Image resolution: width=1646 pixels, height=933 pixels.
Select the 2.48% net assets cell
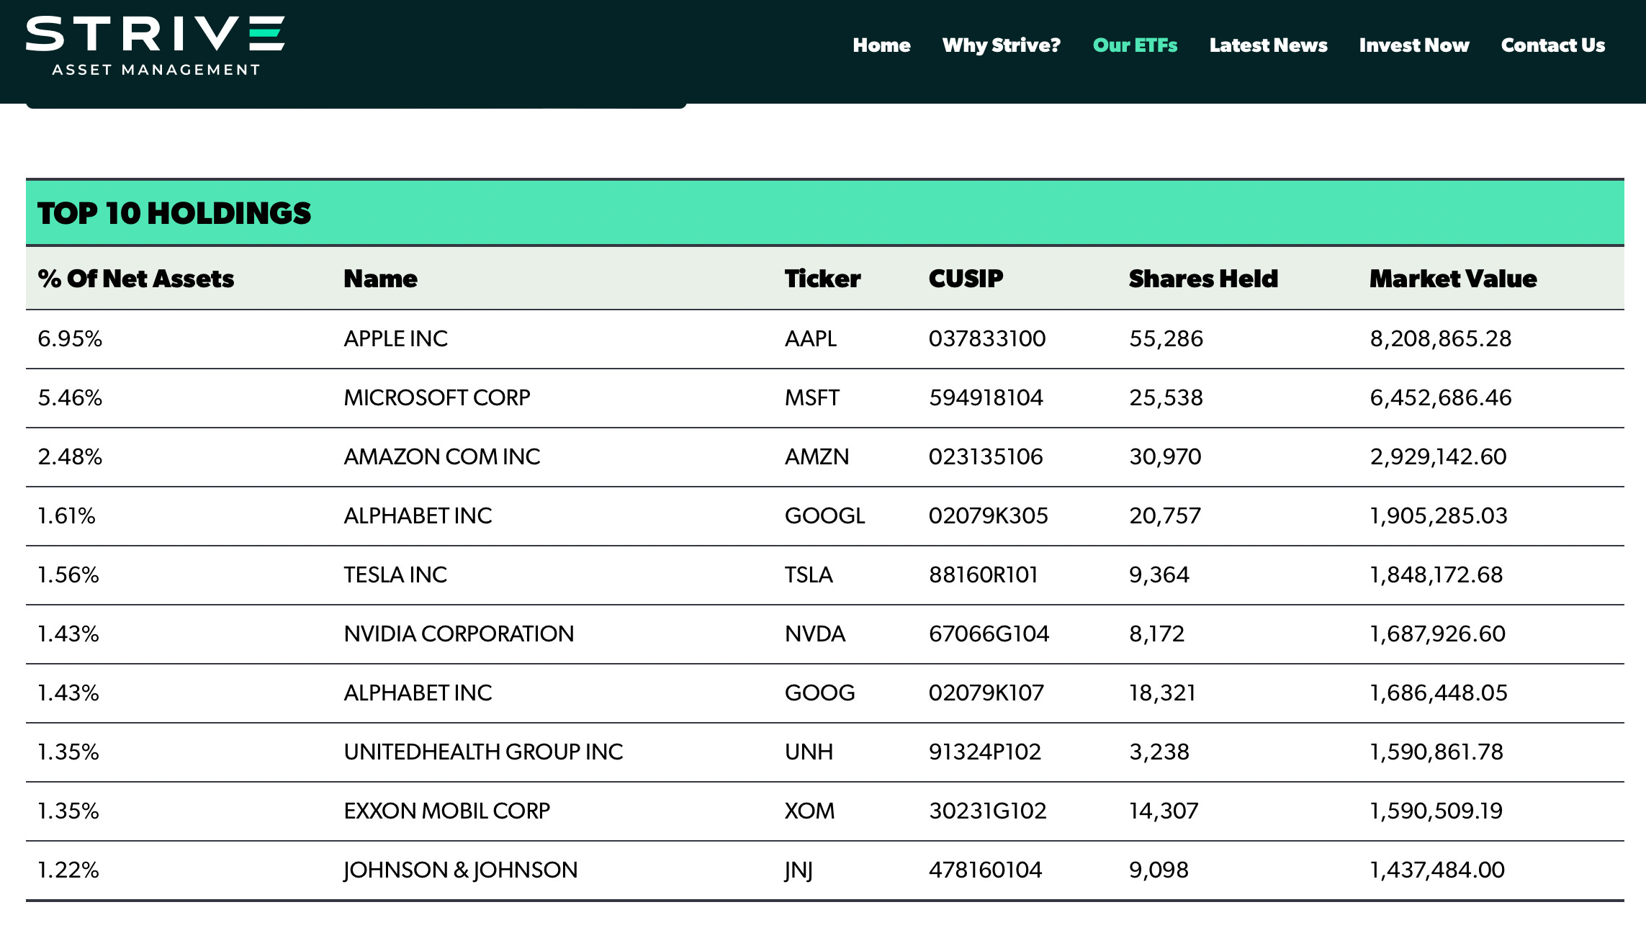(70, 456)
